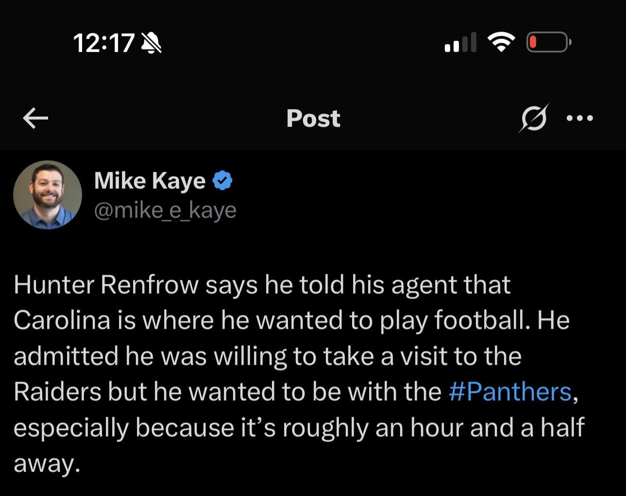The image size is (626, 496).
Task: Tap the word Carolina in the tweet
Action: (x=49, y=319)
